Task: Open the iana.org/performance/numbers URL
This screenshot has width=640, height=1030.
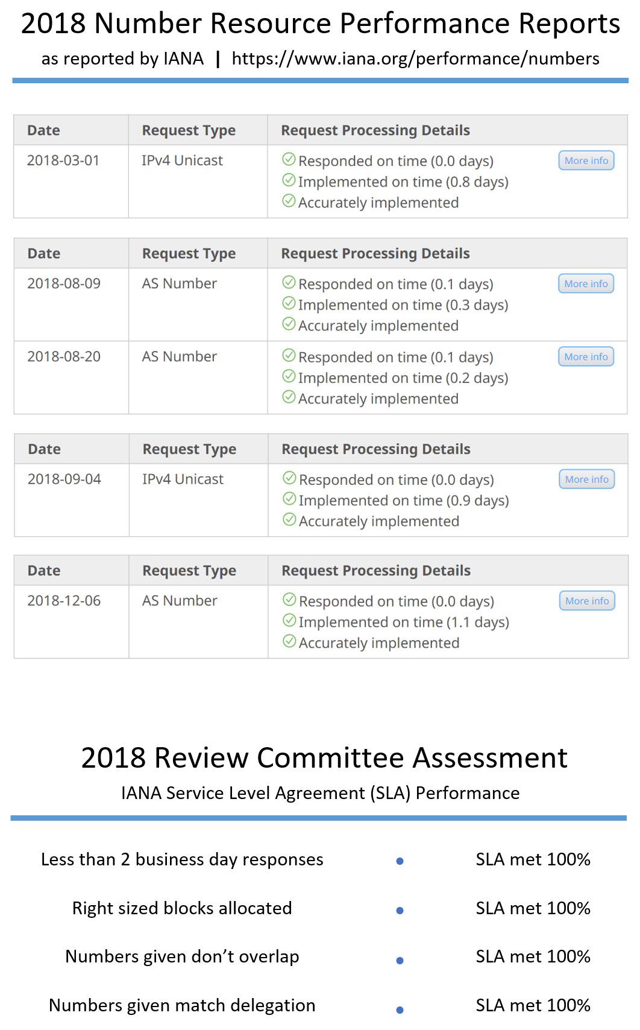Action: click(x=415, y=59)
